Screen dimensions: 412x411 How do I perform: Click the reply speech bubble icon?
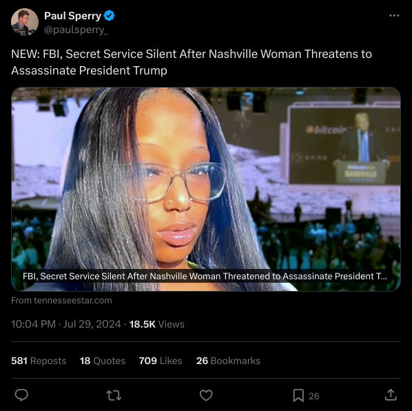(21, 395)
